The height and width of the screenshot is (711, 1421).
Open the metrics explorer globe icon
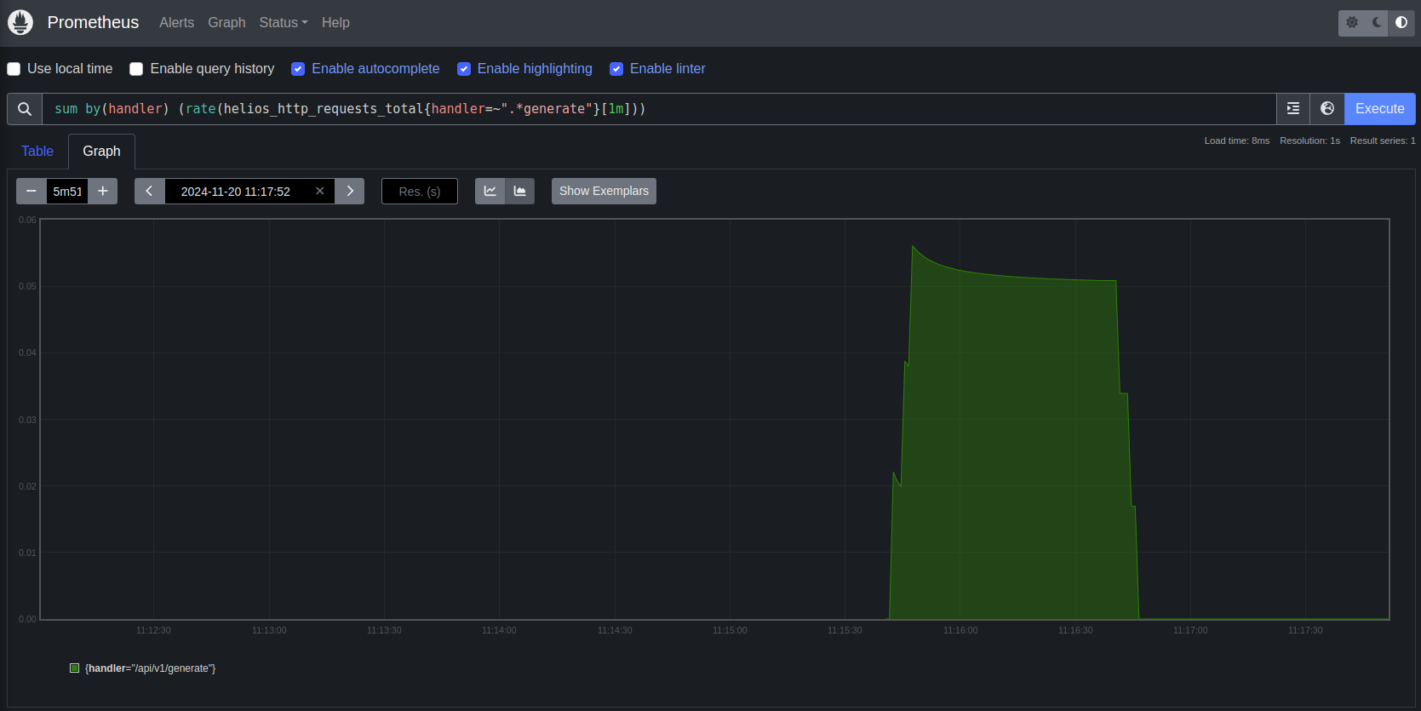pos(1327,109)
